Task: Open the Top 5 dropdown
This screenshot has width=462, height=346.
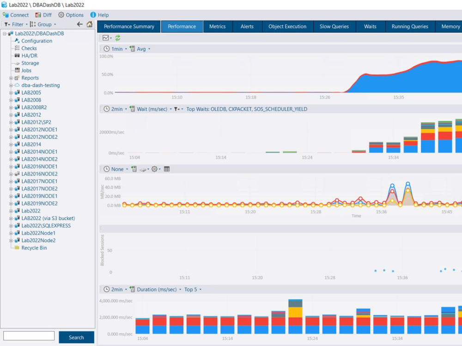Action: 193,290
